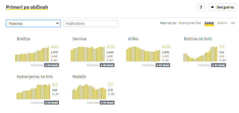Open the Brežice bar chart

click(32, 54)
